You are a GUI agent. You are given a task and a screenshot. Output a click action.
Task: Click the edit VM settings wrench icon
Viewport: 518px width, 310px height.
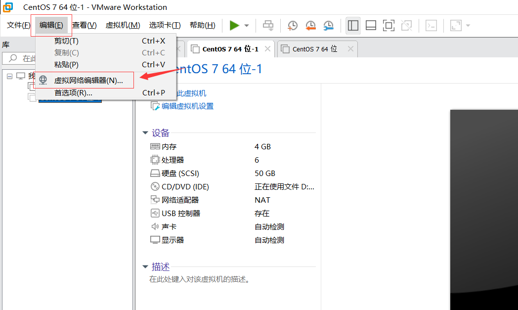[x=155, y=106]
